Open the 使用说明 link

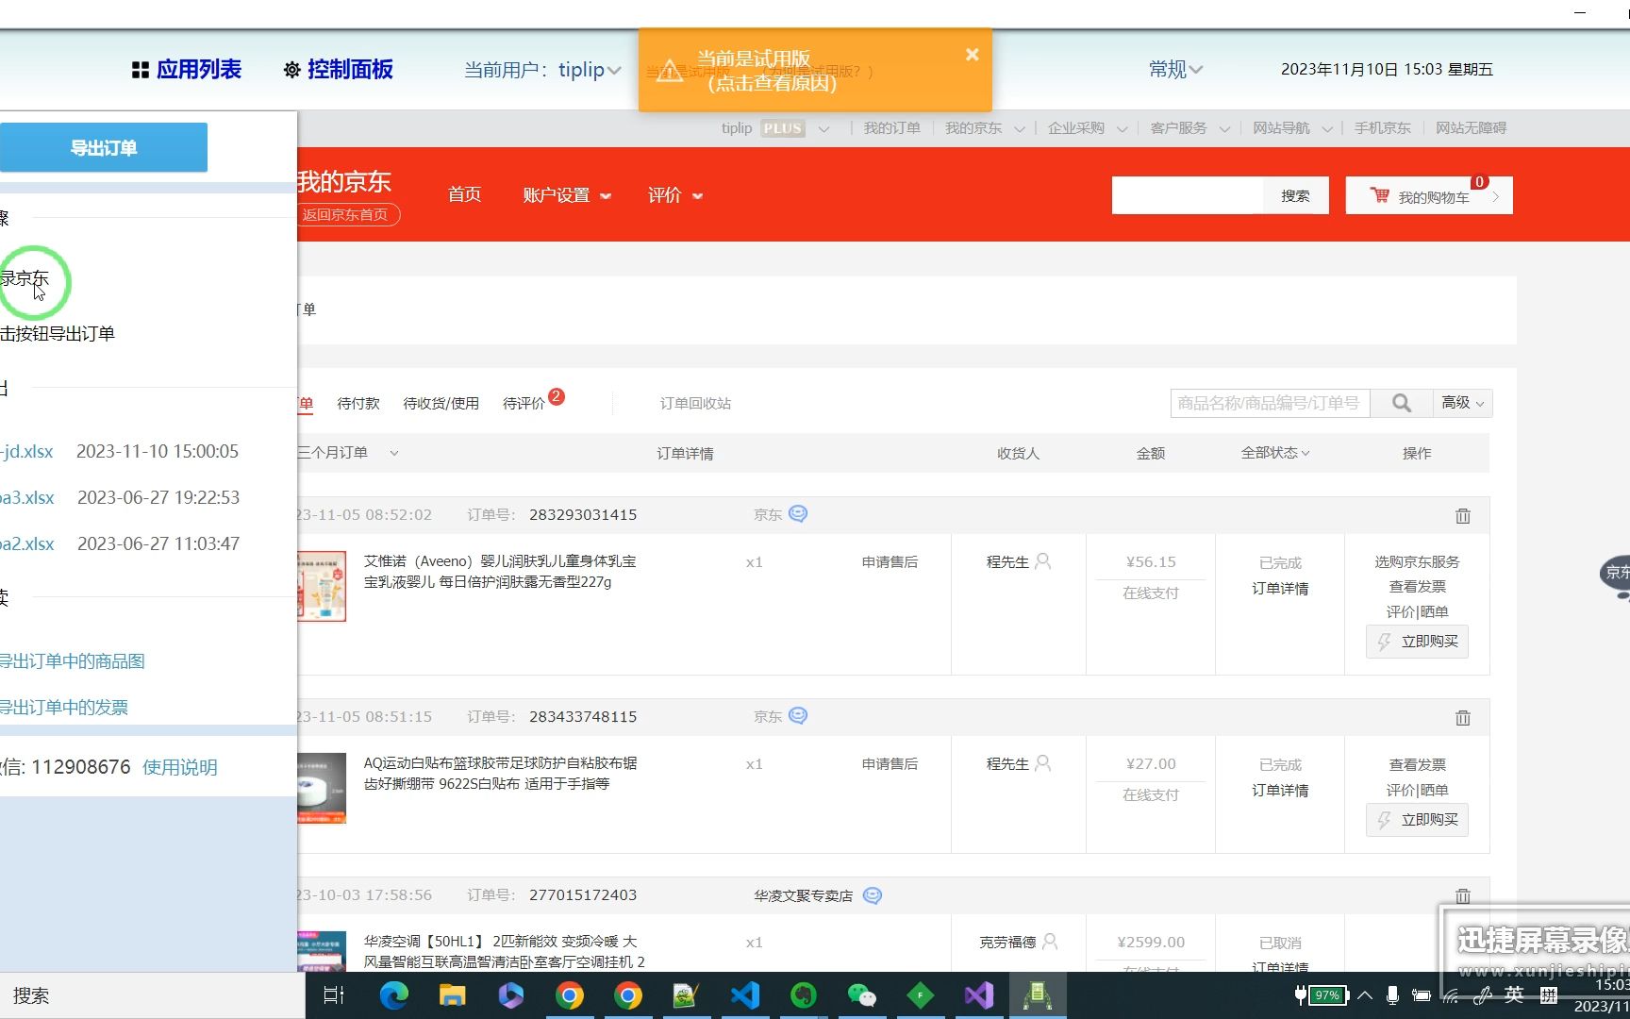(180, 767)
